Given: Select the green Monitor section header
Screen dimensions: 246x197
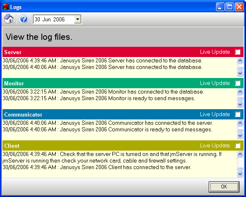Looking at the screenshot, I should (x=123, y=83).
